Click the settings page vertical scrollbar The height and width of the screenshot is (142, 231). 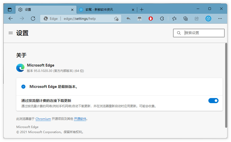tap(226, 85)
